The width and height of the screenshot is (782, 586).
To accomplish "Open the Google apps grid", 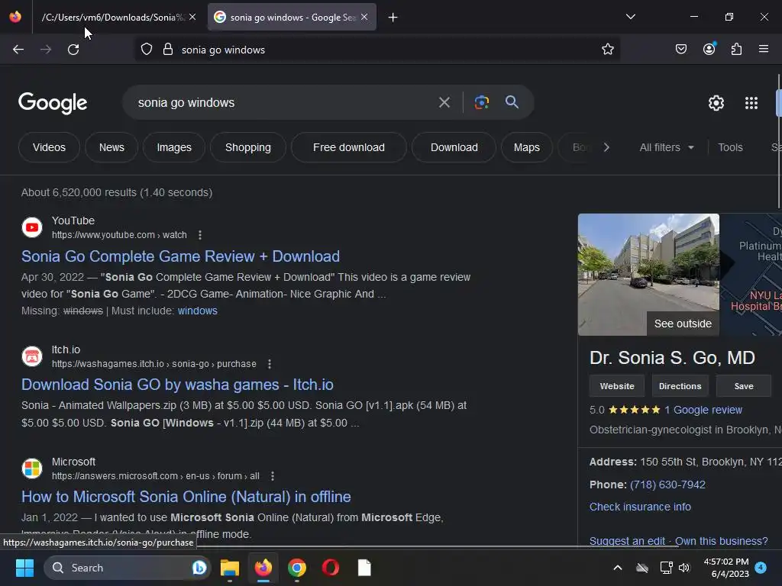I will coord(751,103).
